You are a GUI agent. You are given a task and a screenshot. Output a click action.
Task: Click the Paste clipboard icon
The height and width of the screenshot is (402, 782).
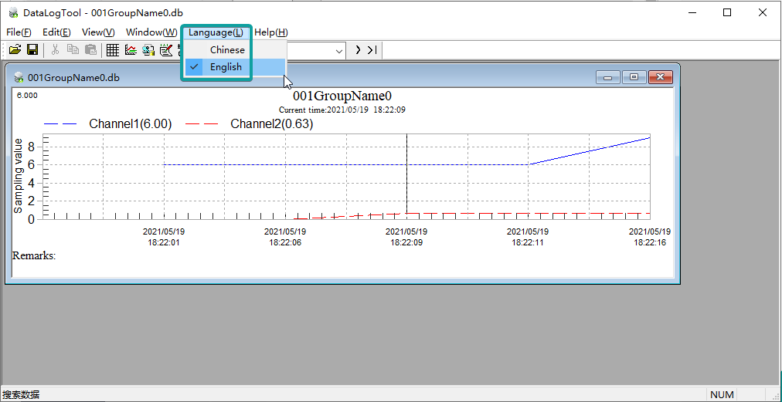click(90, 50)
